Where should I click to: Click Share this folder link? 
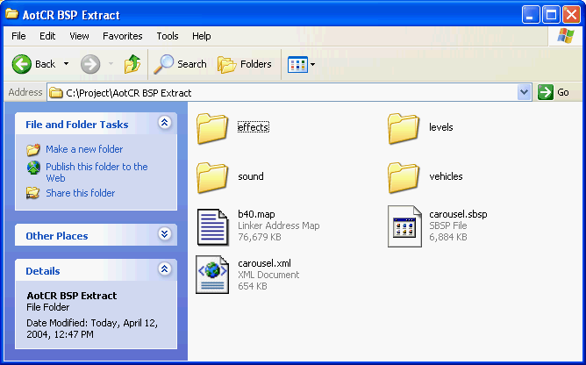click(80, 193)
